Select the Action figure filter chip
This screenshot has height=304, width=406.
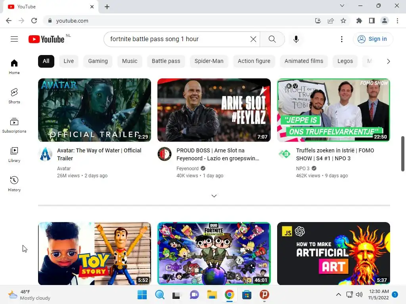click(x=254, y=61)
